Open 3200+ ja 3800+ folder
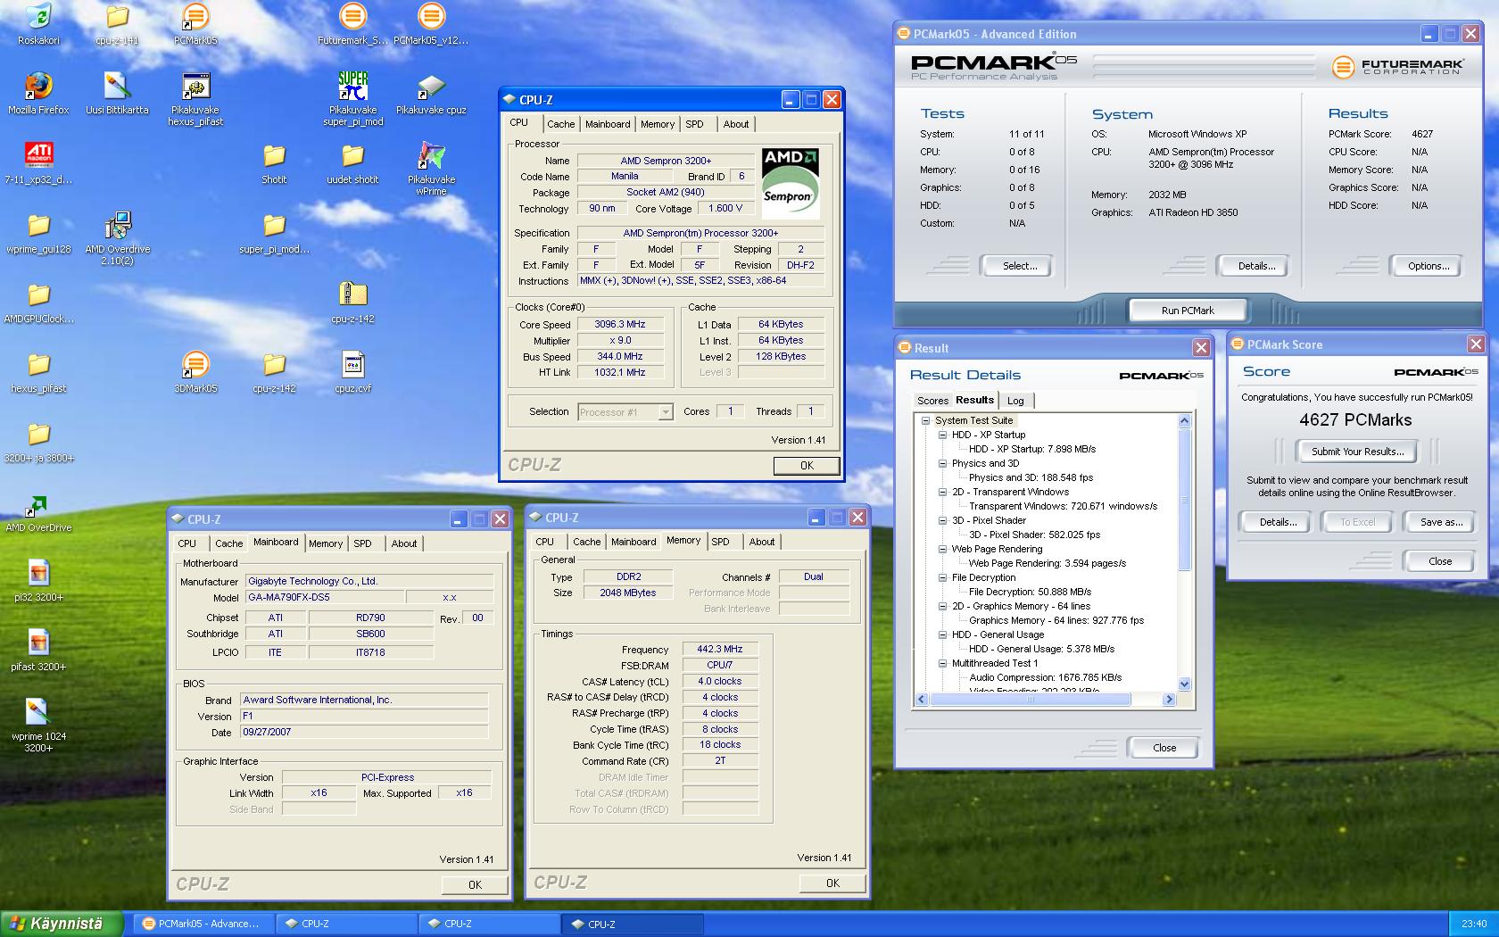Viewport: 1499px width, 937px height. 38,435
